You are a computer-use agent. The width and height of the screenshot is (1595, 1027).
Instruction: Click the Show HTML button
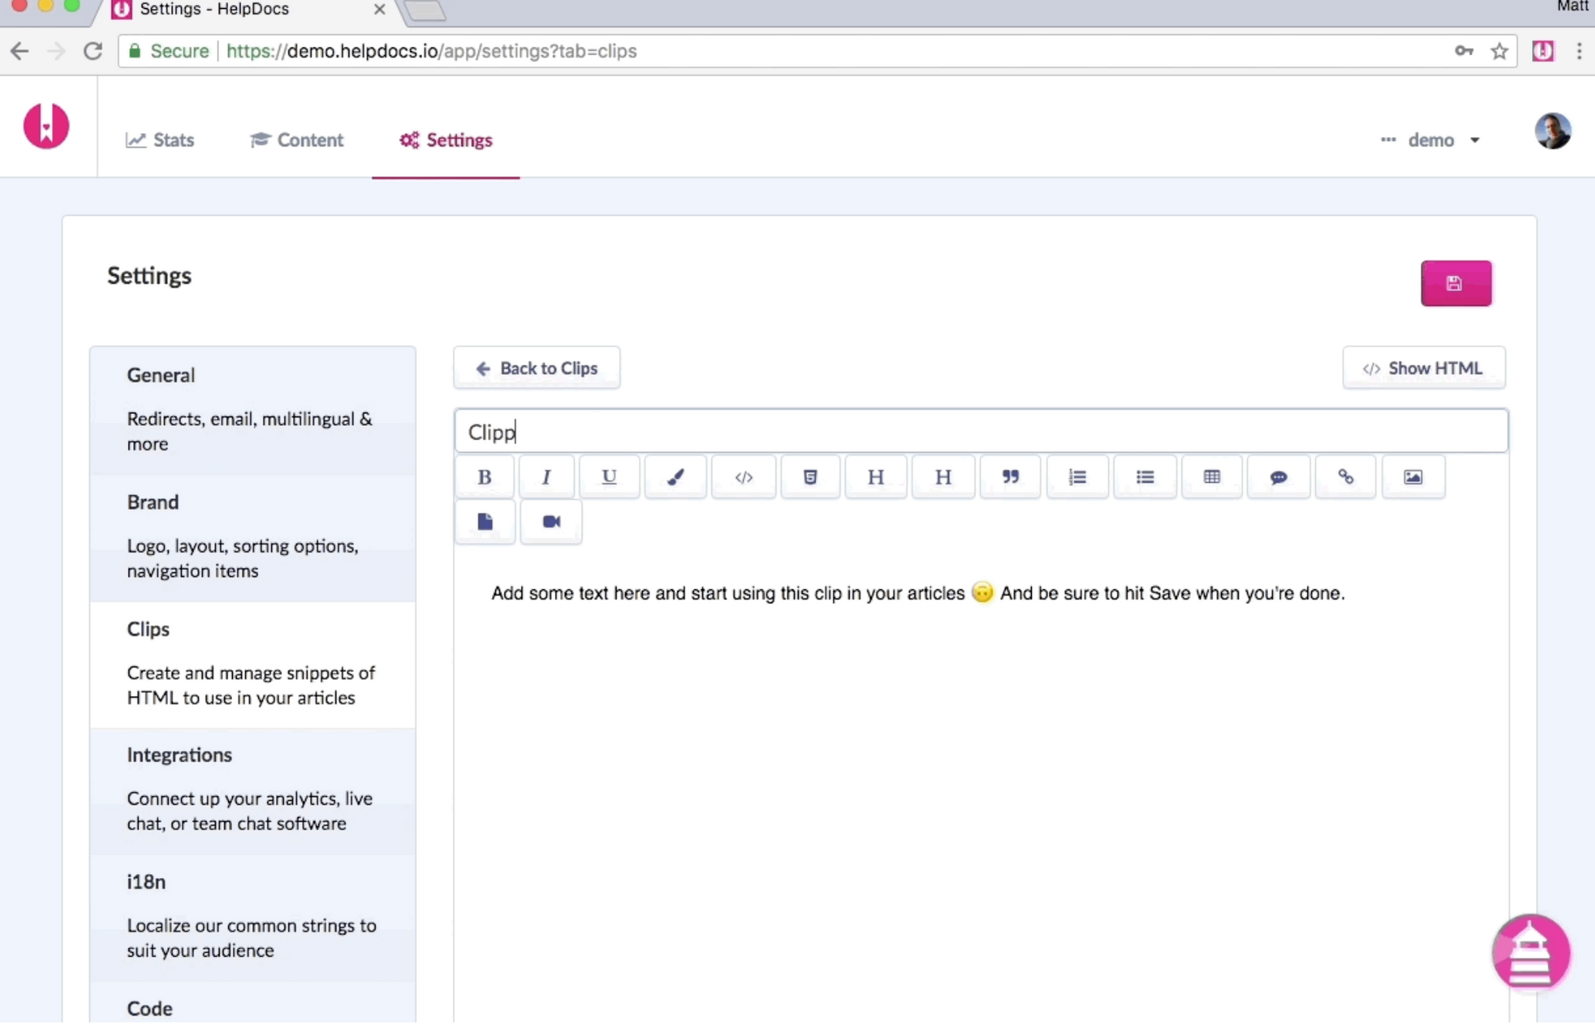click(1423, 368)
